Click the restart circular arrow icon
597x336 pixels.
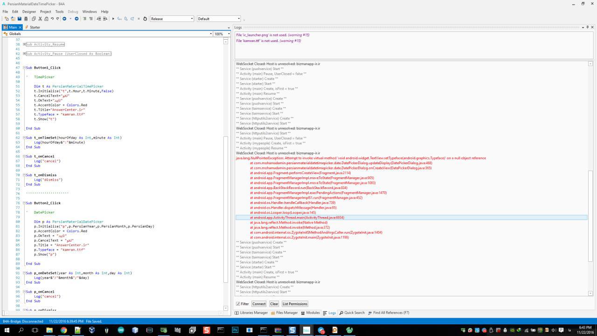point(145,19)
